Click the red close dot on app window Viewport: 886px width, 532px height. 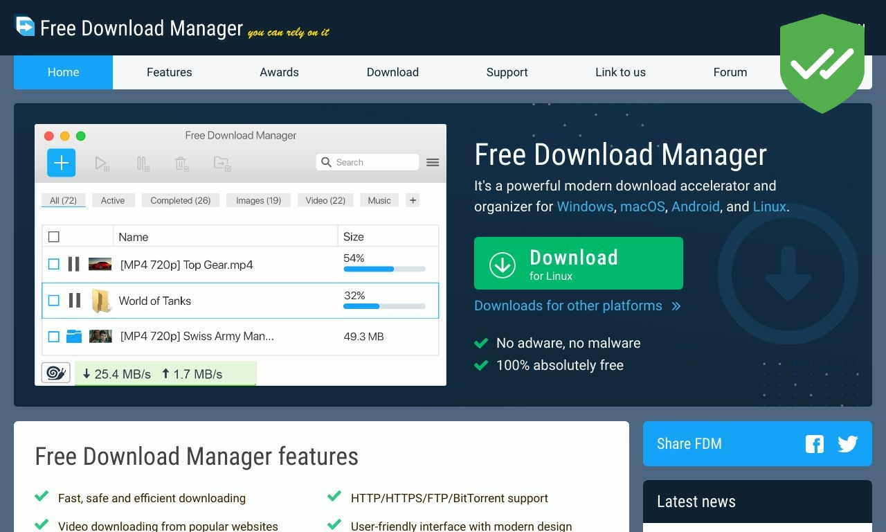click(x=49, y=136)
